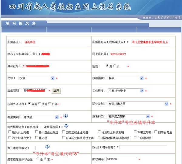Image resolution: width=182 pixels, height=164 pixels.
Task: Check the 军警三等功 checkbox
Action: [x=136, y=132]
